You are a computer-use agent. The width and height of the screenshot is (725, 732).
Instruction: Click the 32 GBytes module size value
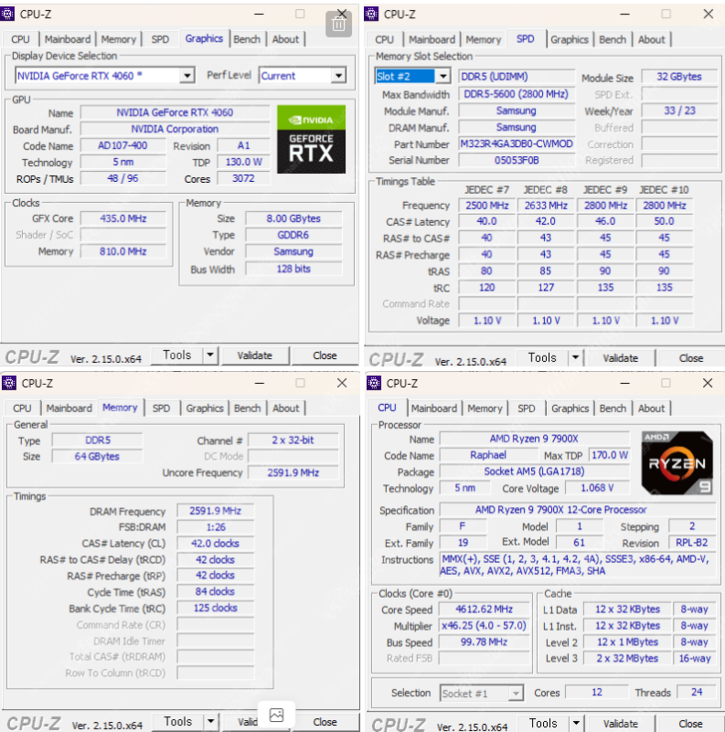[679, 77]
